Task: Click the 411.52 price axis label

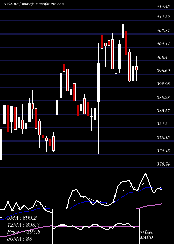Action: [x=163, y=17]
